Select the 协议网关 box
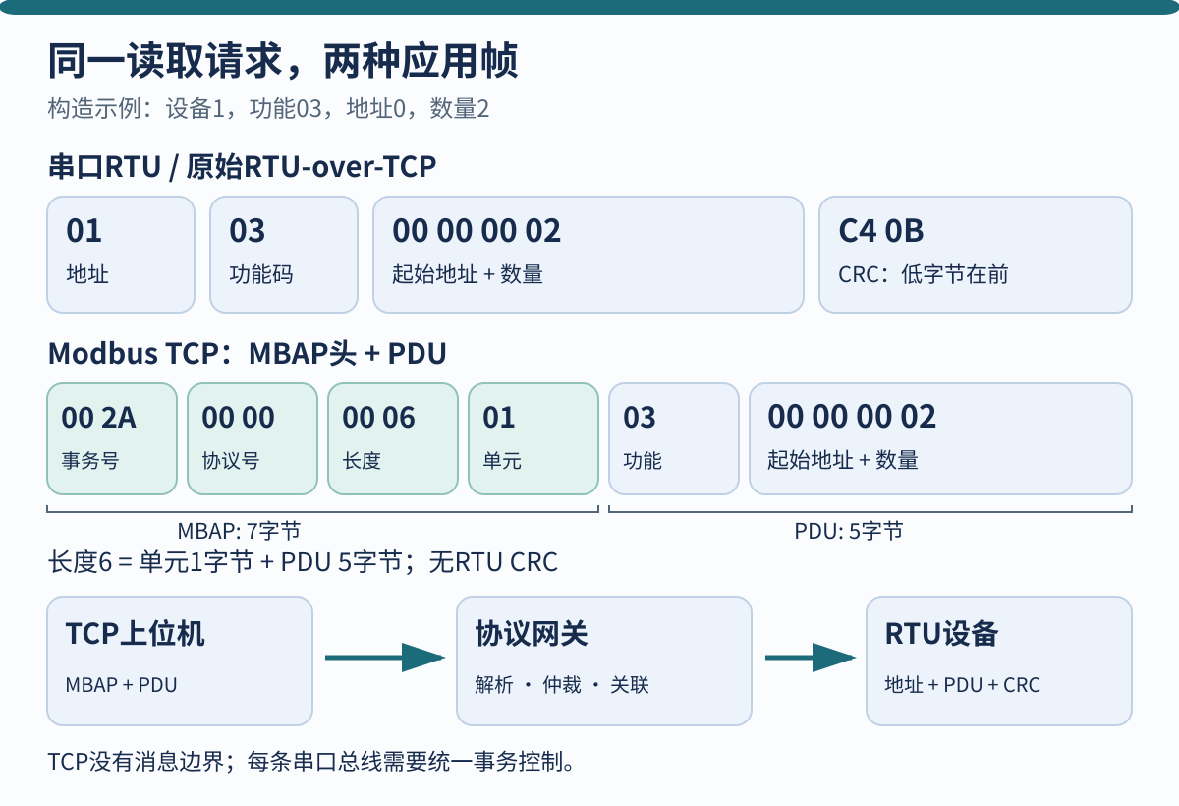The height and width of the screenshot is (806, 1179). 604,661
